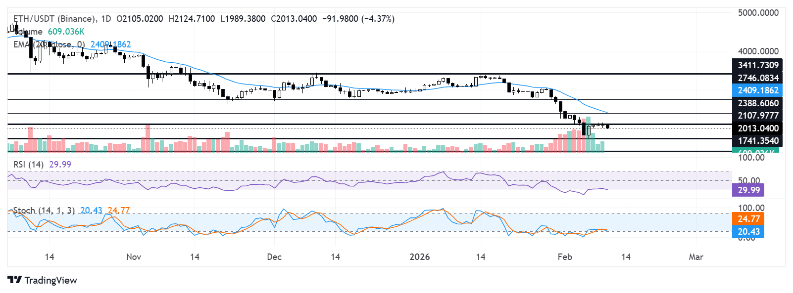Click the 2026 label on time axis
793x293 pixels.
click(x=420, y=257)
